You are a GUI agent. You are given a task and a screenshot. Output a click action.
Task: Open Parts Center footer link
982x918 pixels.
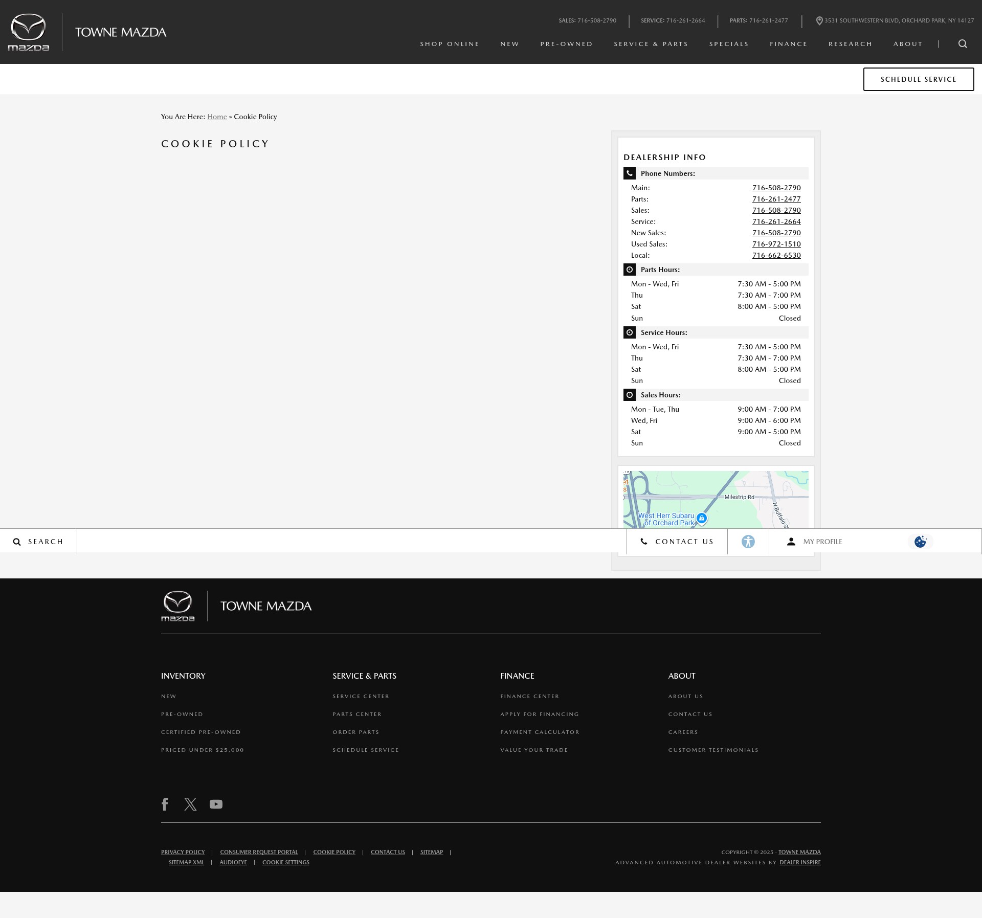coord(357,714)
